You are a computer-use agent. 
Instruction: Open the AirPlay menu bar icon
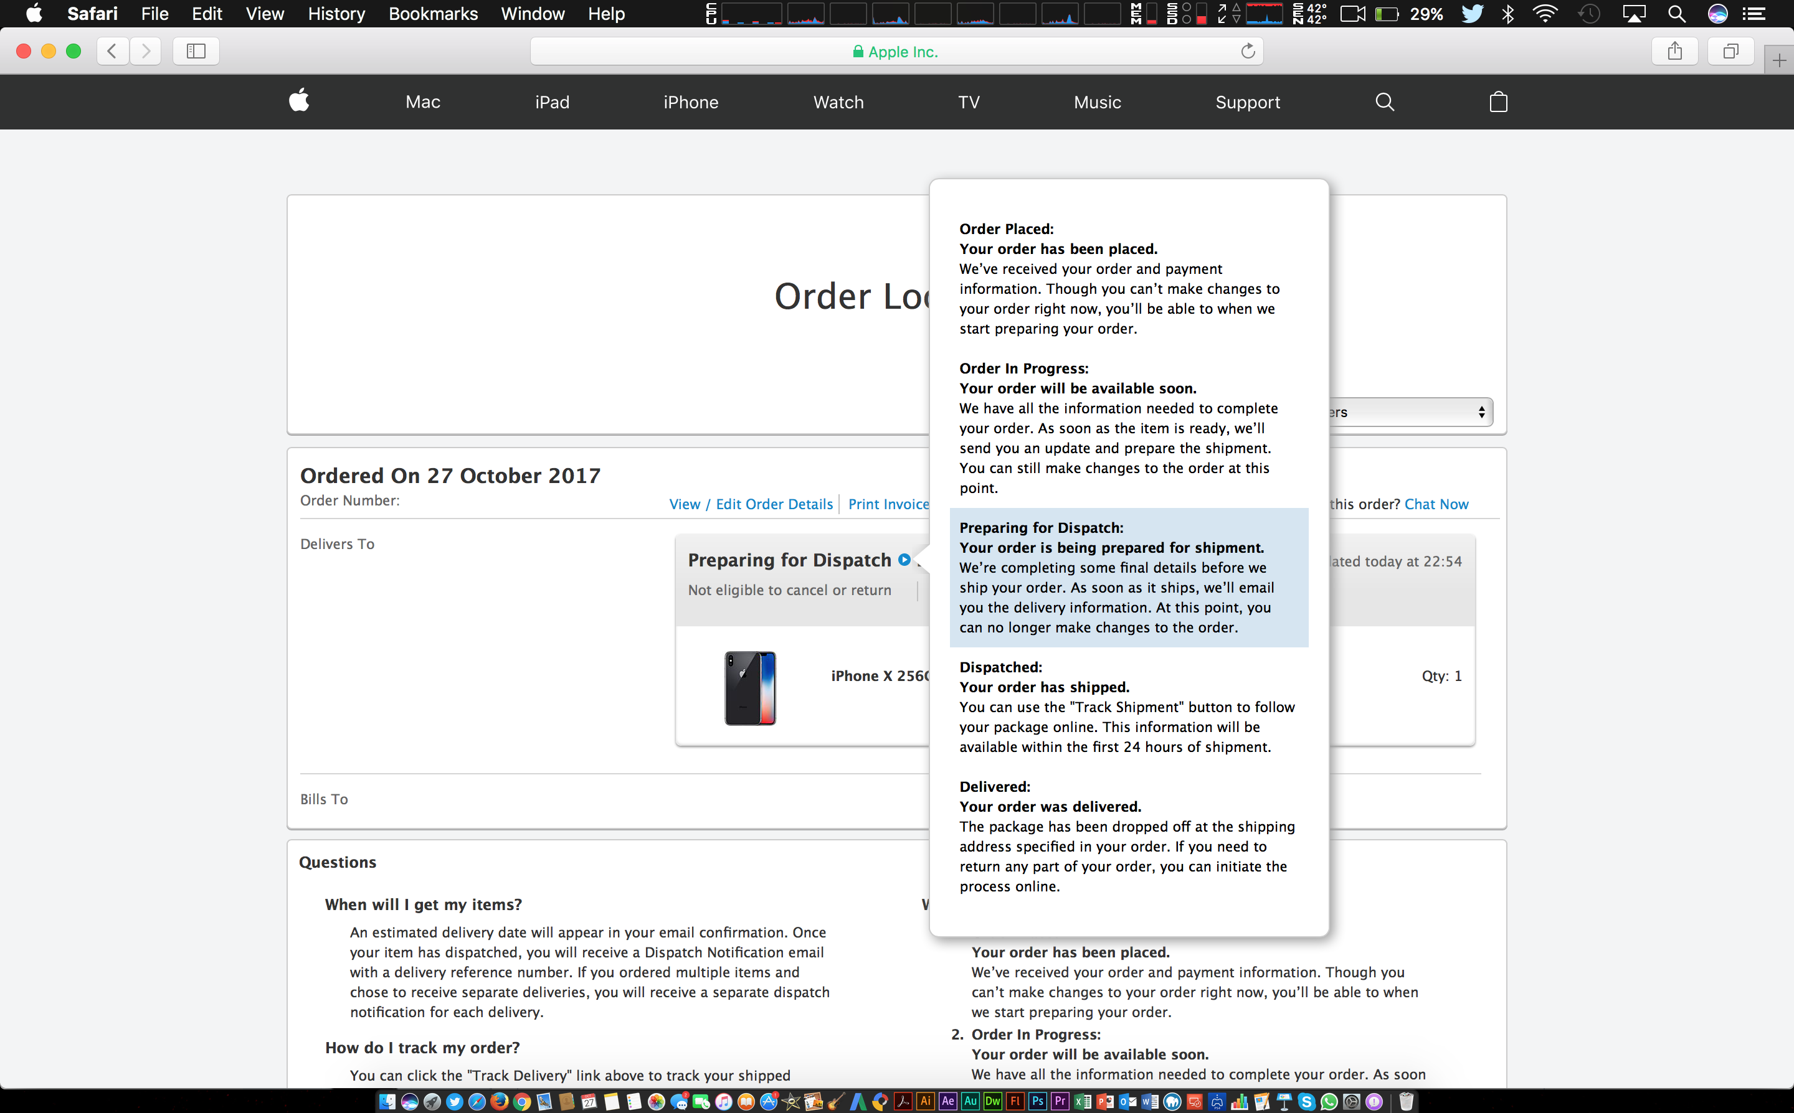1634,13
